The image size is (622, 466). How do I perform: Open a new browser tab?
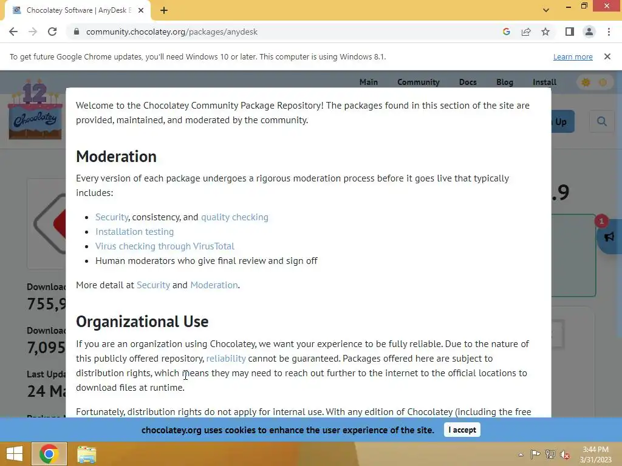point(164,10)
